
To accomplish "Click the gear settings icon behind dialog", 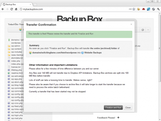I will 143,30.
